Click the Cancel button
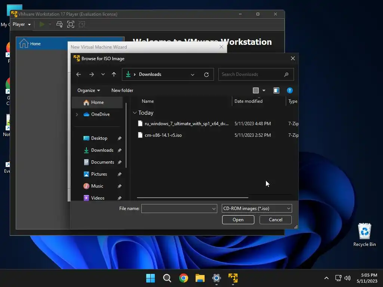The height and width of the screenshot is (287, 383). (276, 220)
